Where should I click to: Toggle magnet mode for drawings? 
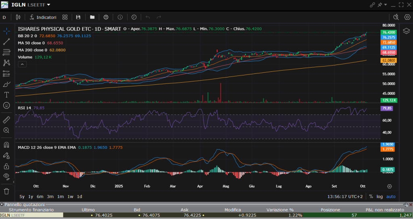click(6, 145)
